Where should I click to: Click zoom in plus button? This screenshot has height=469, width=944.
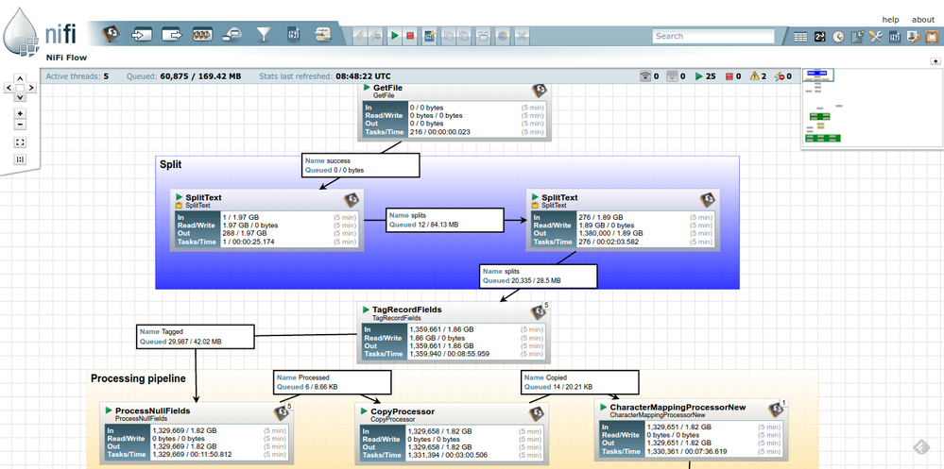(21, 113)
